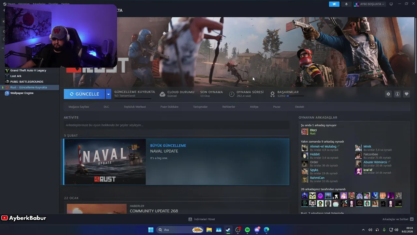The image size is (417, 235).
Task: Open Tartışmalar tab
Action: point(200,107)
